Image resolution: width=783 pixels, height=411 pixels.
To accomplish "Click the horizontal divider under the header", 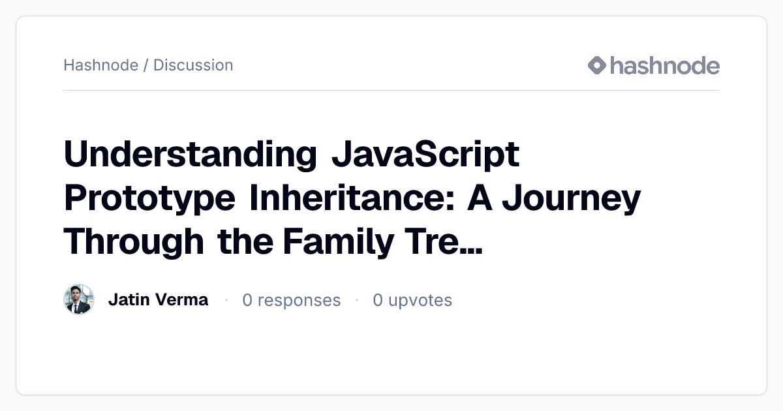I will pos(391,90).
